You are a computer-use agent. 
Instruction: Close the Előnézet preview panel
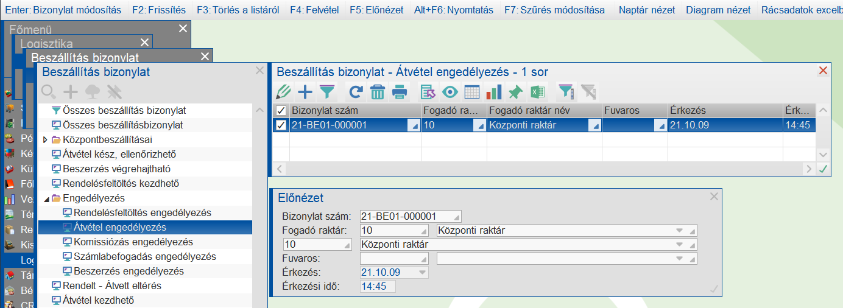tap(714, 197)
